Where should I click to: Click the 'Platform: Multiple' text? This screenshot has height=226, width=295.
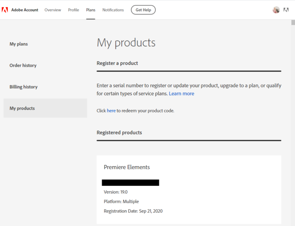[x=121, y=201]
